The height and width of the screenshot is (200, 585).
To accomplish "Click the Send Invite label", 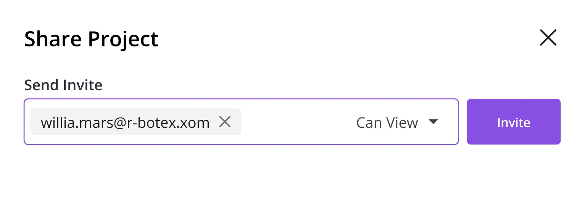I will [63, 85].
